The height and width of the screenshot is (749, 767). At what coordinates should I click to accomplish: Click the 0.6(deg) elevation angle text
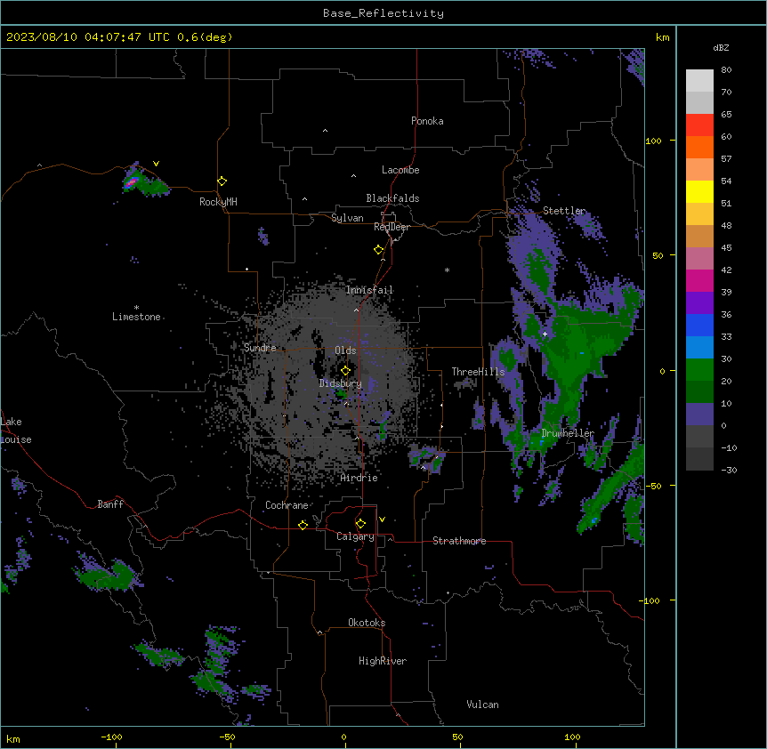205,37
